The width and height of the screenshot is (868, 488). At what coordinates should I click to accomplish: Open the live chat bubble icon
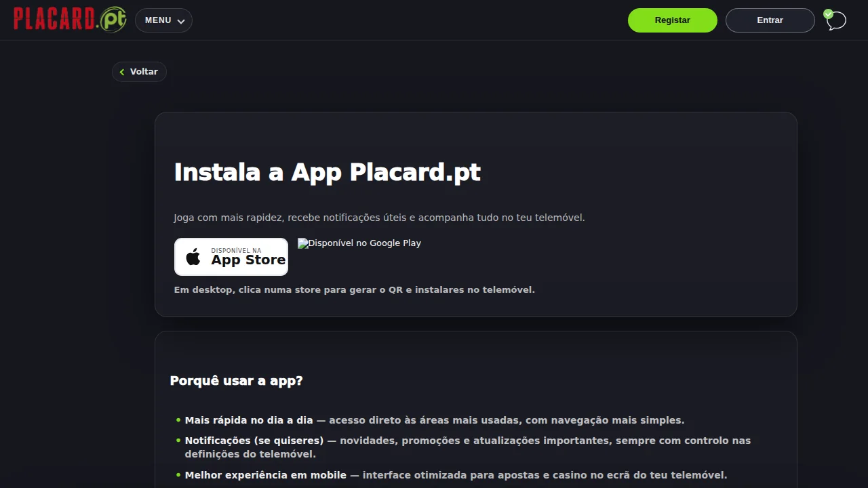tap(835, 20)
